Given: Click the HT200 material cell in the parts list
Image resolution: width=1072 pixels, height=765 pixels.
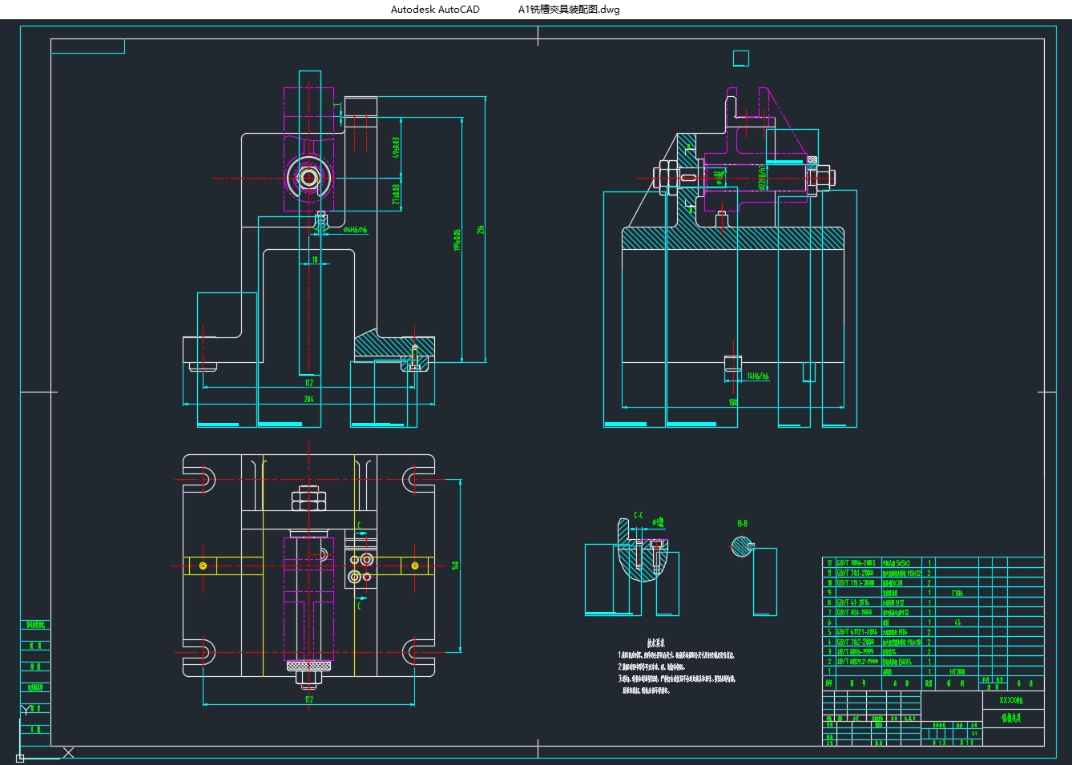Looking at the screenshot, I should tap(957, 672).
